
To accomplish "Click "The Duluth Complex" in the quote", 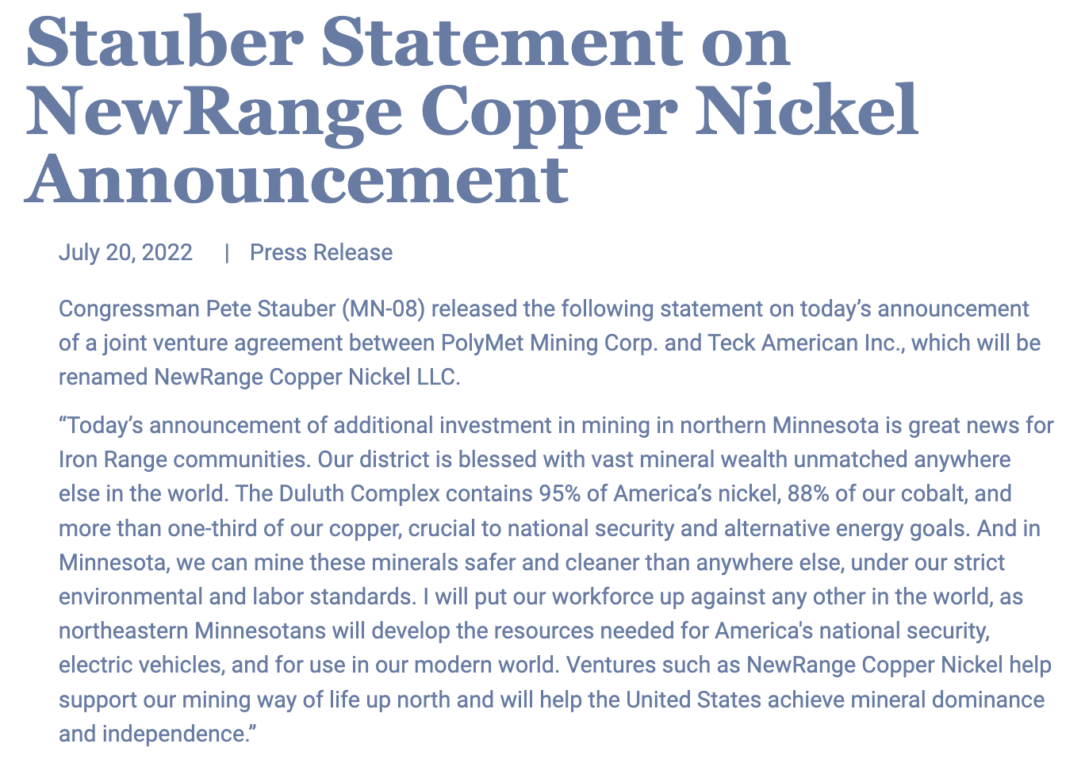I will (338, 494).
